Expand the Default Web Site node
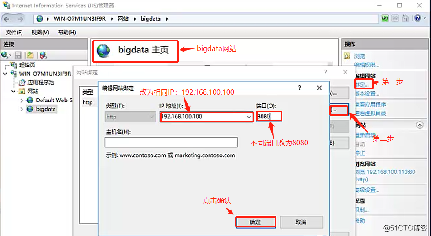The width and height of the screenshot is (431, 236). point(22,100)
